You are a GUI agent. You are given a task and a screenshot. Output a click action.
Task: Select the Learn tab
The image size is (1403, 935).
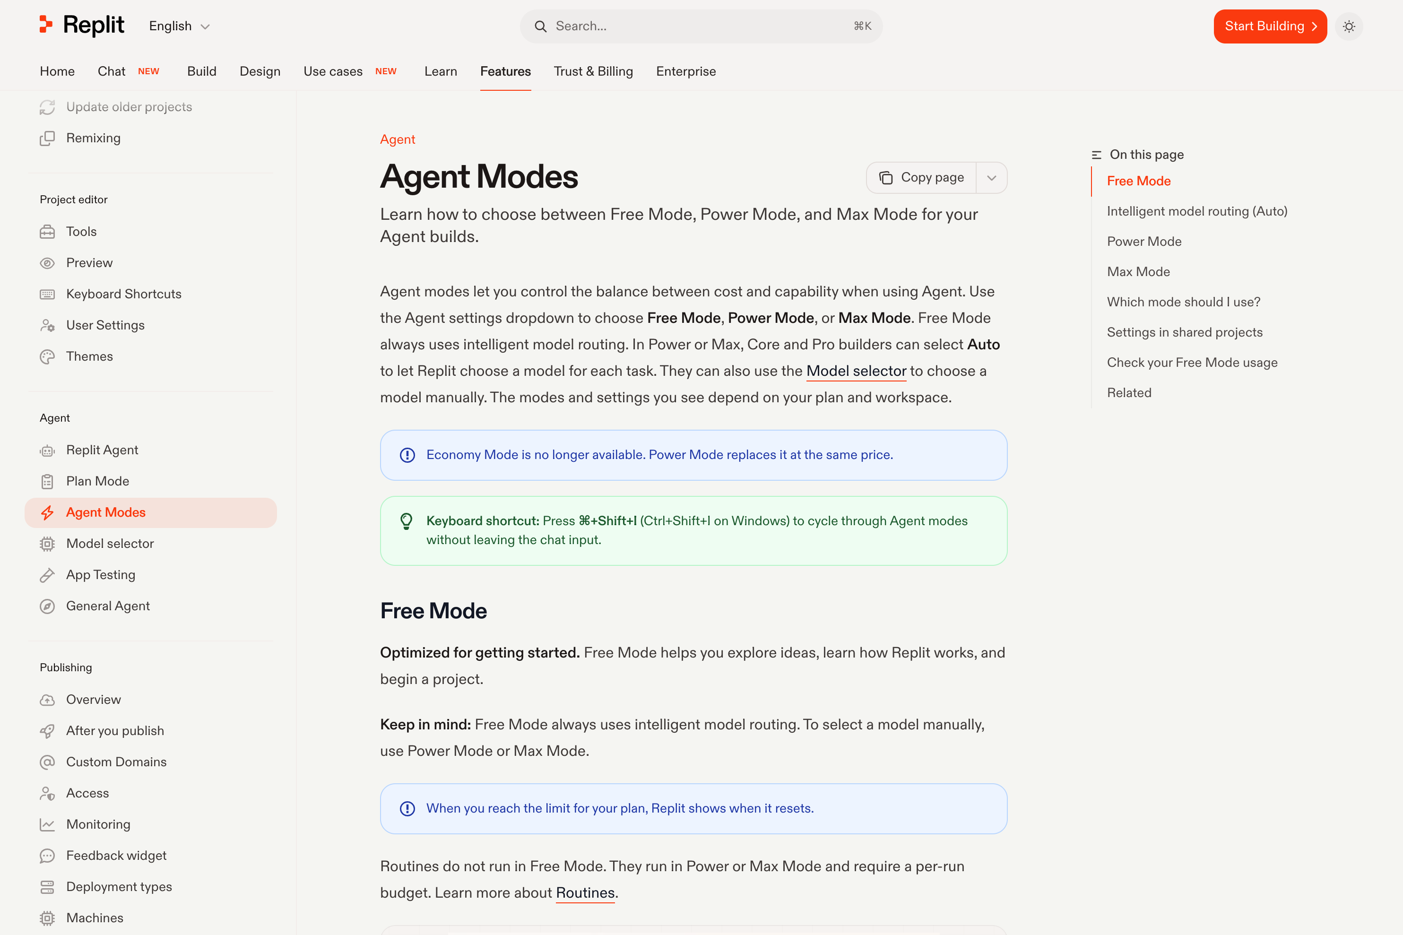point(441,71)
